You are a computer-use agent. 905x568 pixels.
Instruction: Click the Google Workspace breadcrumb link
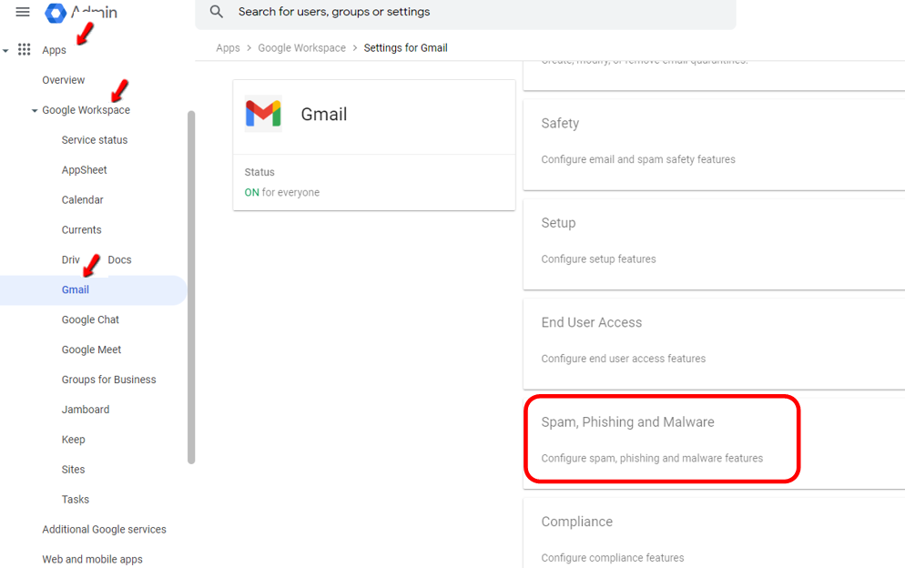pyautogui.click(x=301, y=47)
